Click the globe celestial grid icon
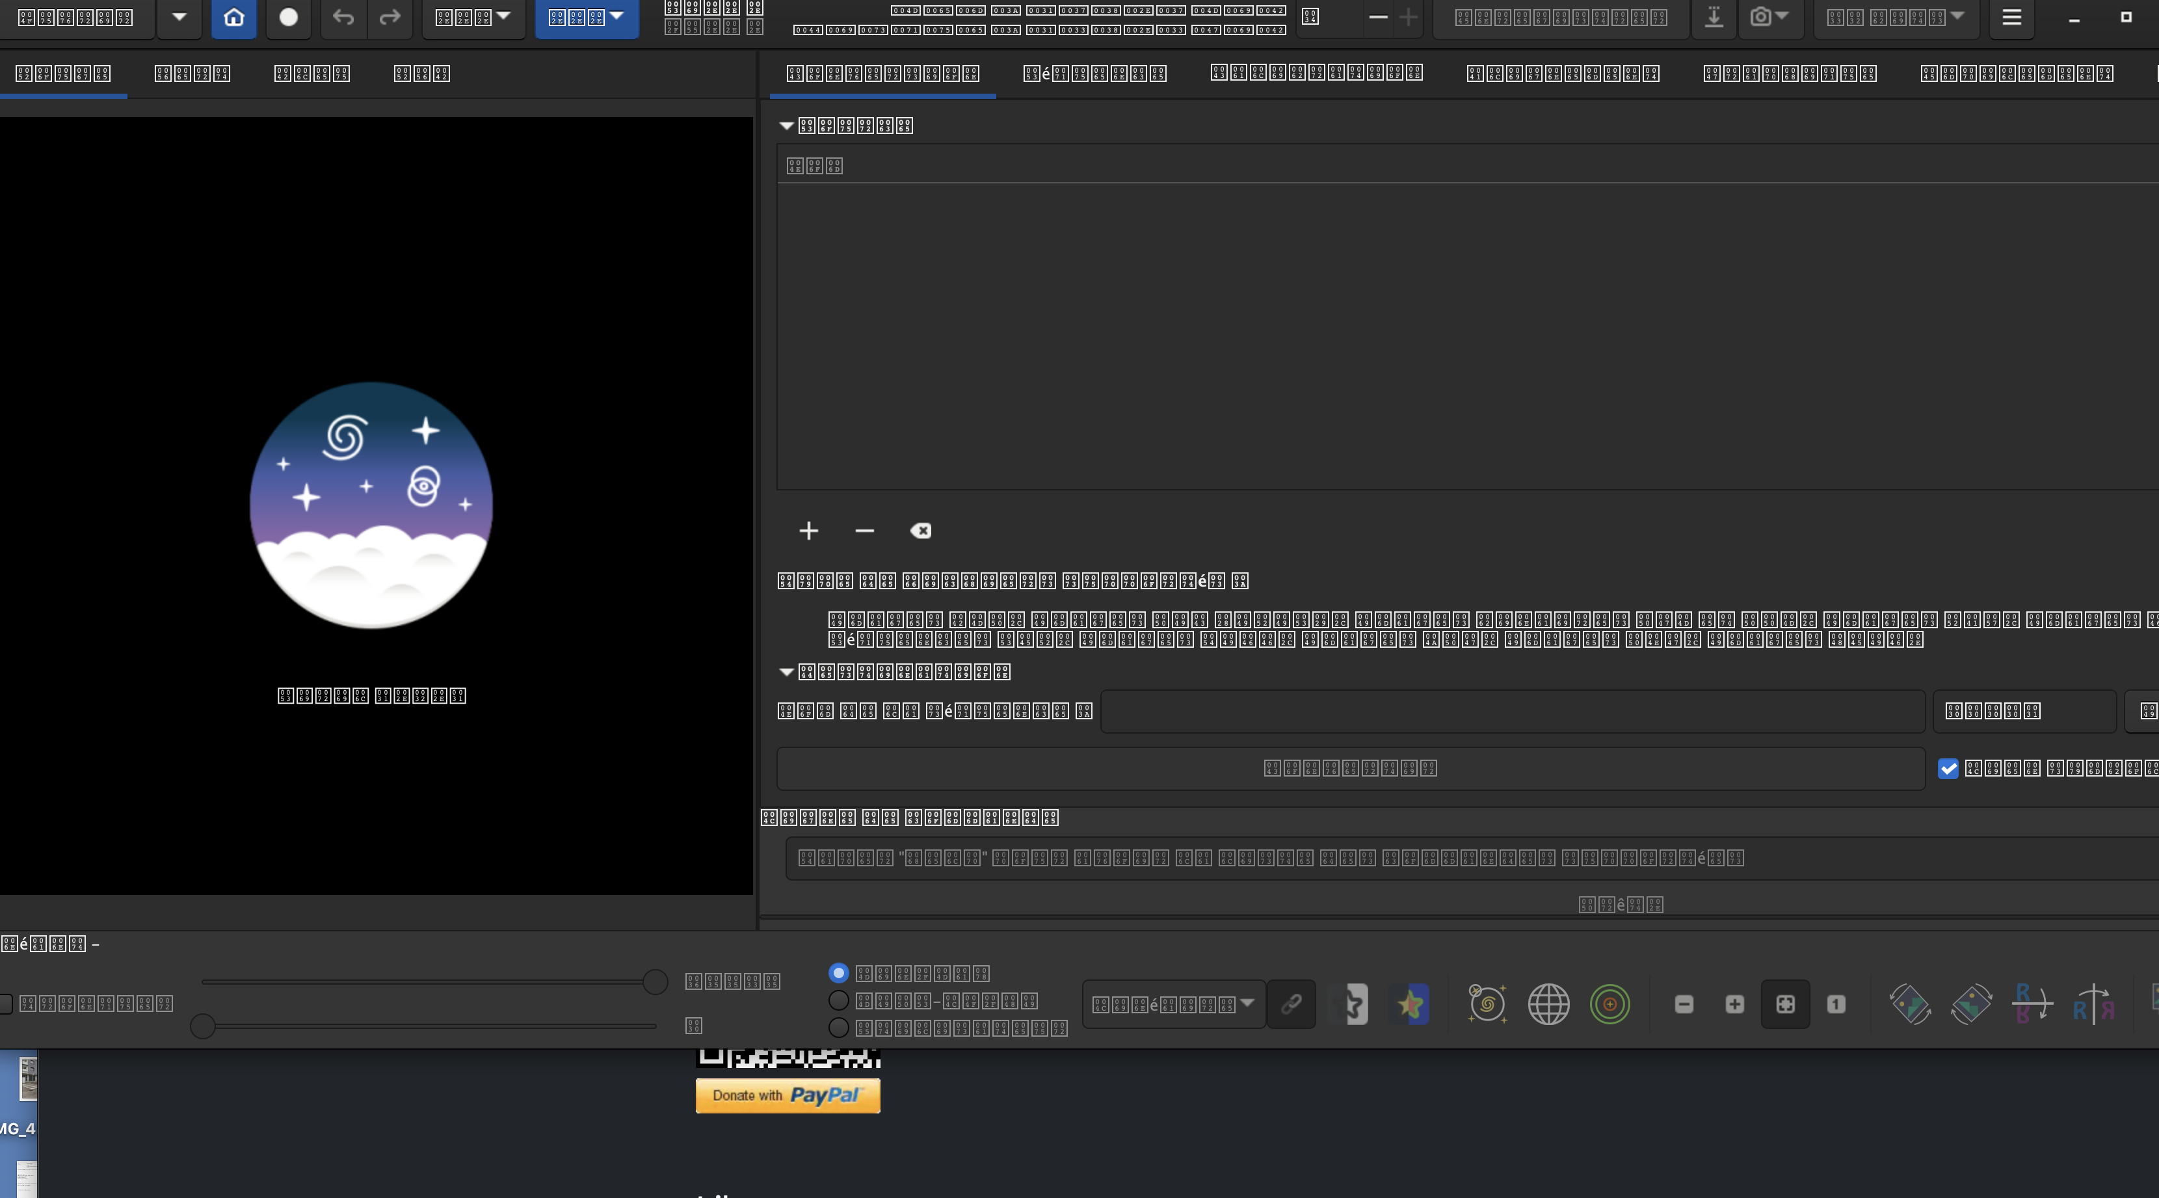 click(1548, 1004)
